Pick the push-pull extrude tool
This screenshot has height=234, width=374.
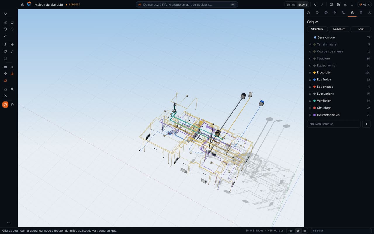click(5, 45)
